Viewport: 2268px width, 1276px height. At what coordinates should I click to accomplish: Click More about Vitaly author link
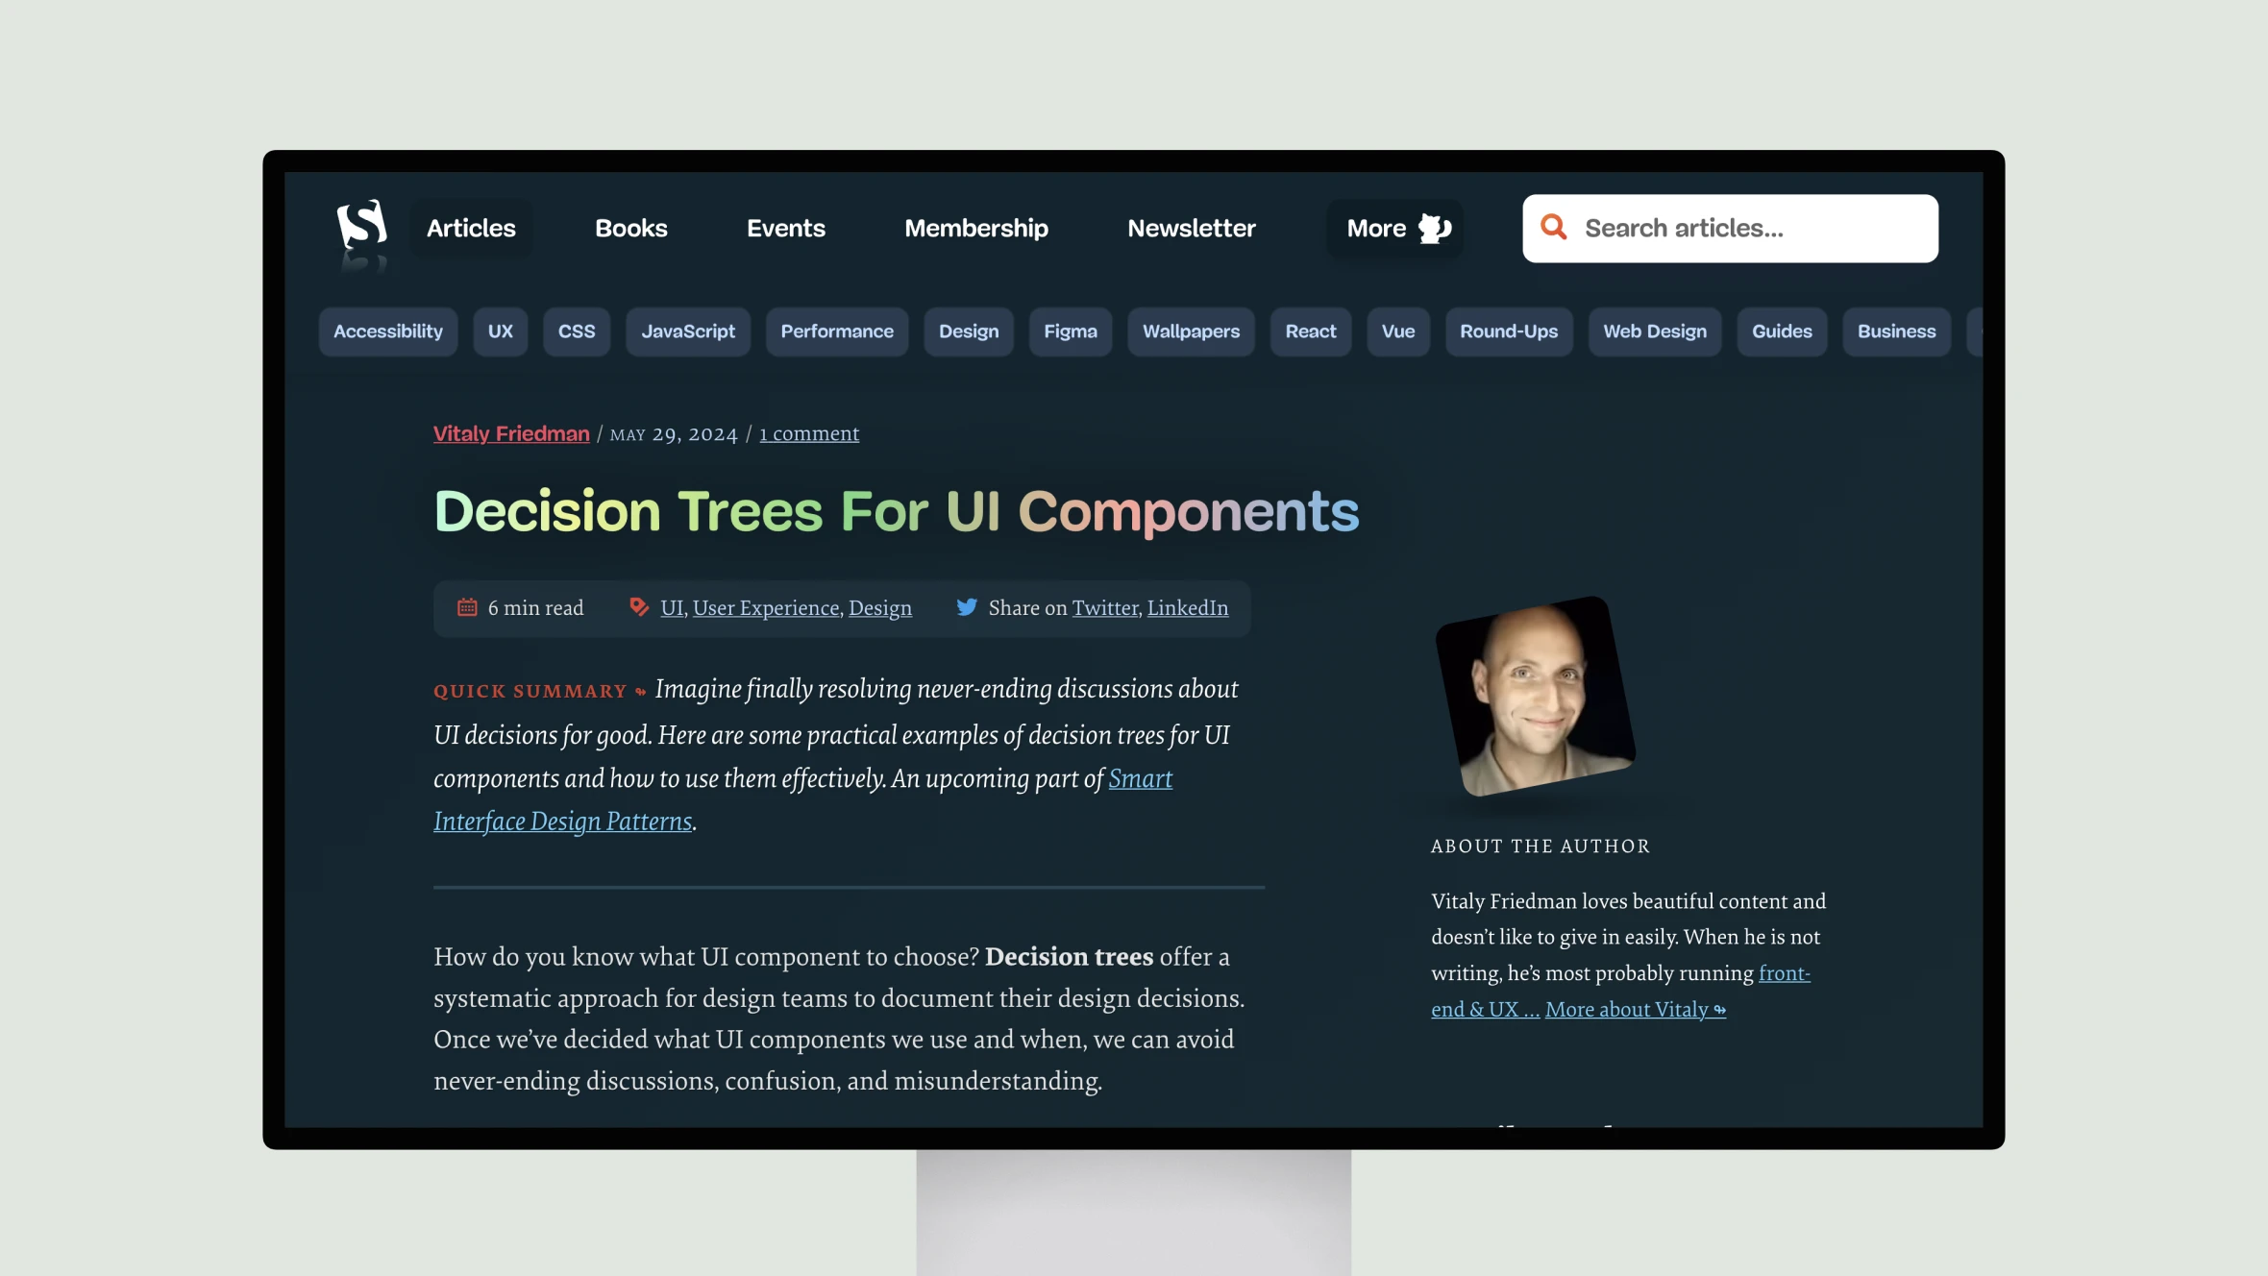pyautogui.click(x=1634, y=1010)
